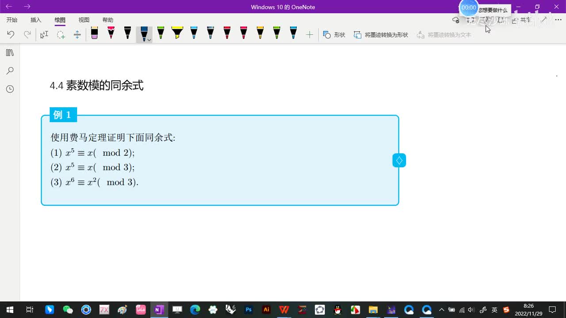
Task: Show hidden system tray icons
Action: tap(441, 310)
